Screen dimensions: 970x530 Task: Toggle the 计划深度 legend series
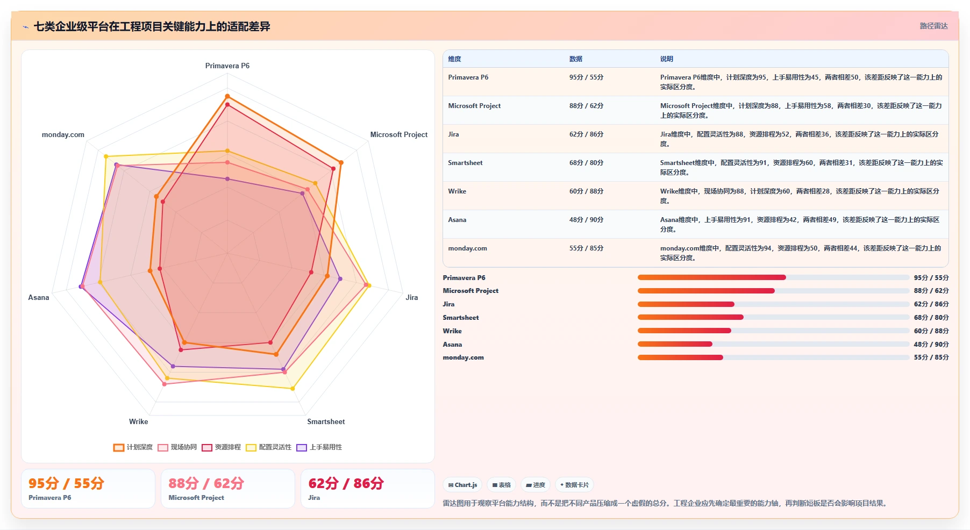point(133,447)
